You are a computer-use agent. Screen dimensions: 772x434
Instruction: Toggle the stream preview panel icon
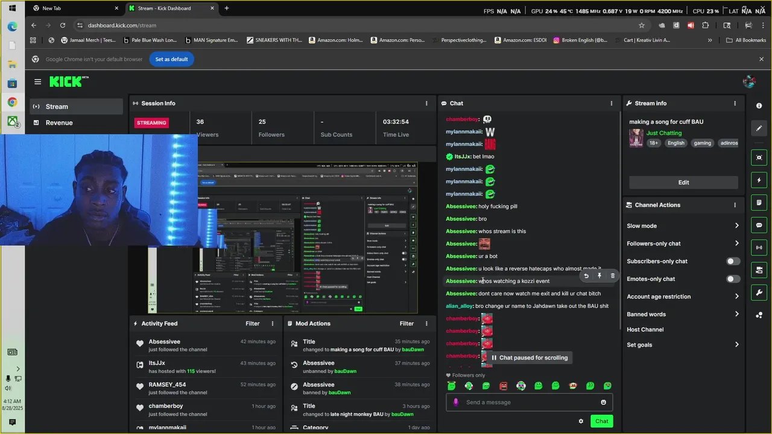[759, 157]
